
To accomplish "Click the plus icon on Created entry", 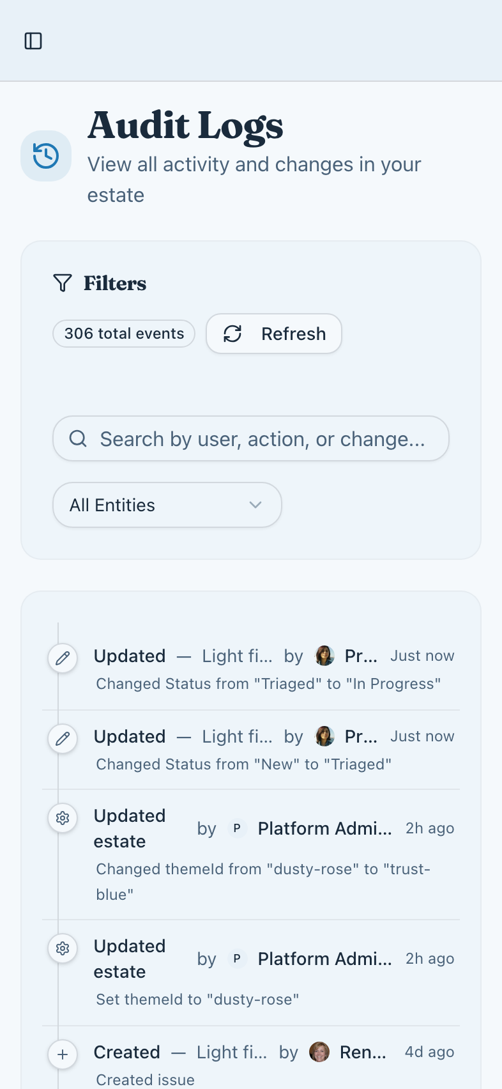I will pos(63,1054).
